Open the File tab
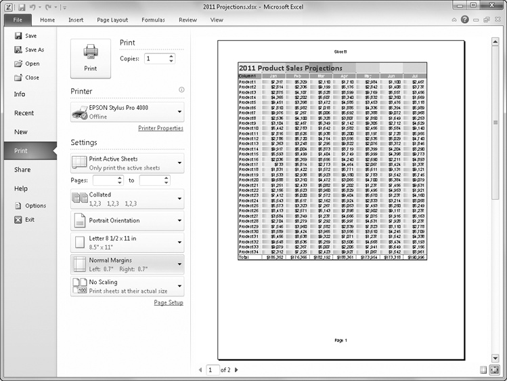The height and width of the screenshot is (381, 507). pyautogui.click(x=18, y=20)
